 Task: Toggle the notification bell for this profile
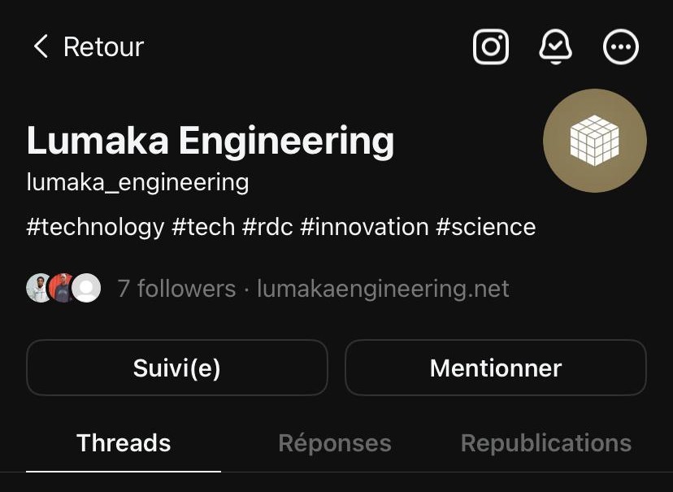click(x=556, y=47)
